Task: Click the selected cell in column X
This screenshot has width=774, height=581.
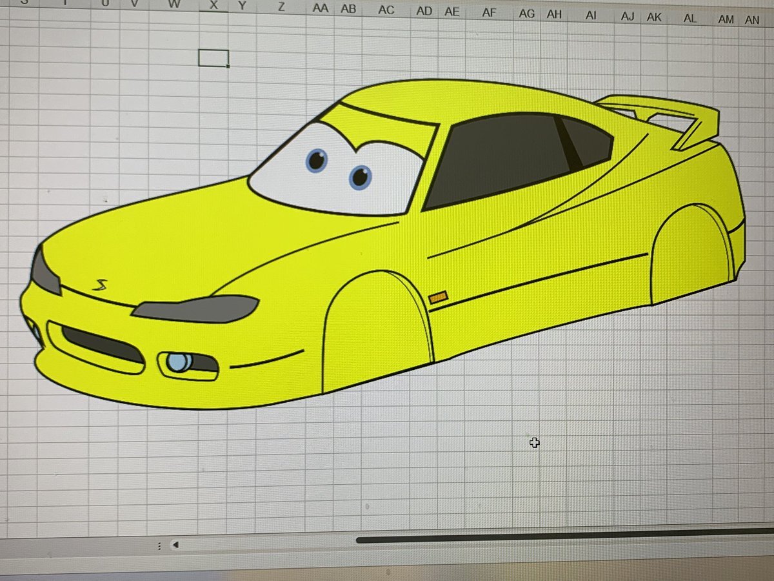Action: pos(213,58)
